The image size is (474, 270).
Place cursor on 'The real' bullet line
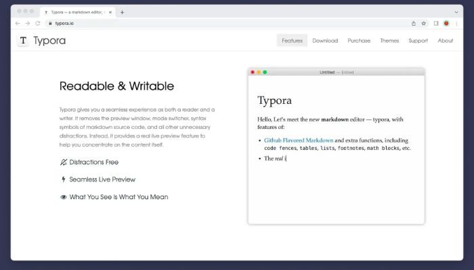275,159
